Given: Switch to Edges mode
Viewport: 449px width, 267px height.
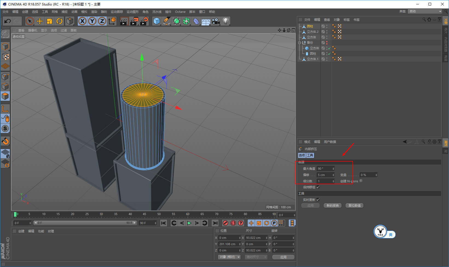Looking at the screenshot, I should (x=5, y=86).
